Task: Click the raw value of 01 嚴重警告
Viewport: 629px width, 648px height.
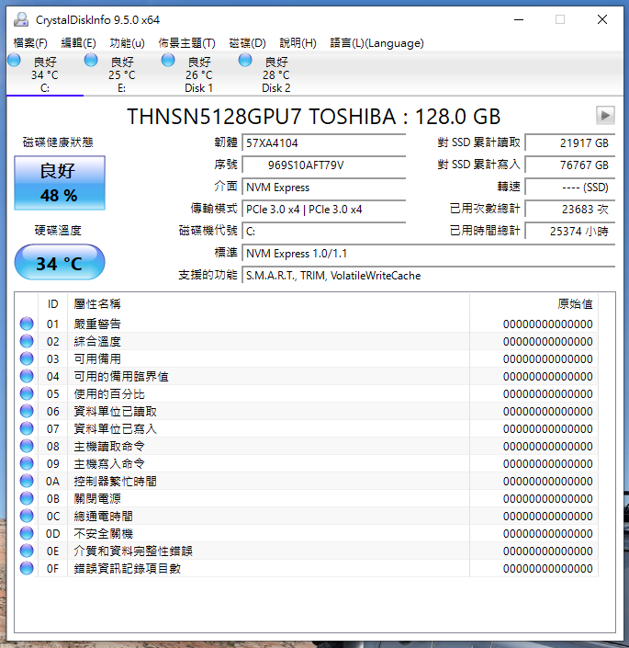Action: 547,324
